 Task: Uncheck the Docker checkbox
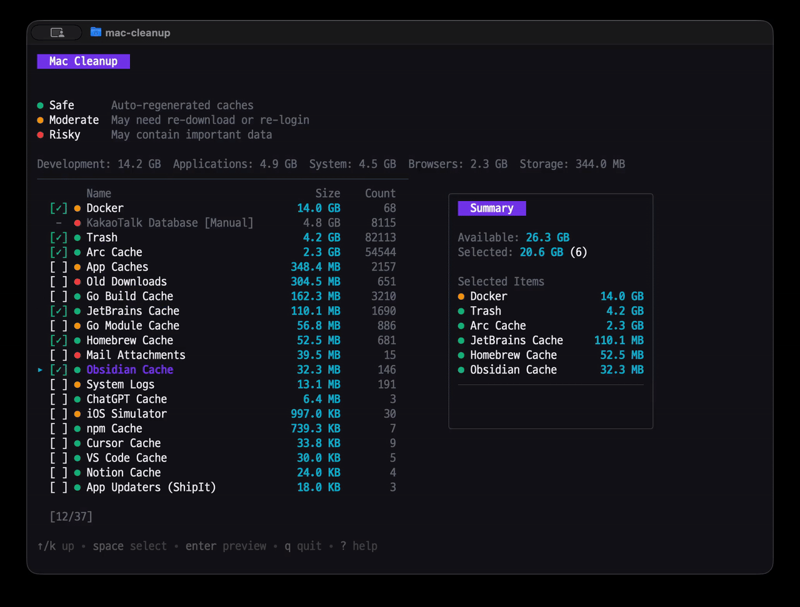(59, 208)
